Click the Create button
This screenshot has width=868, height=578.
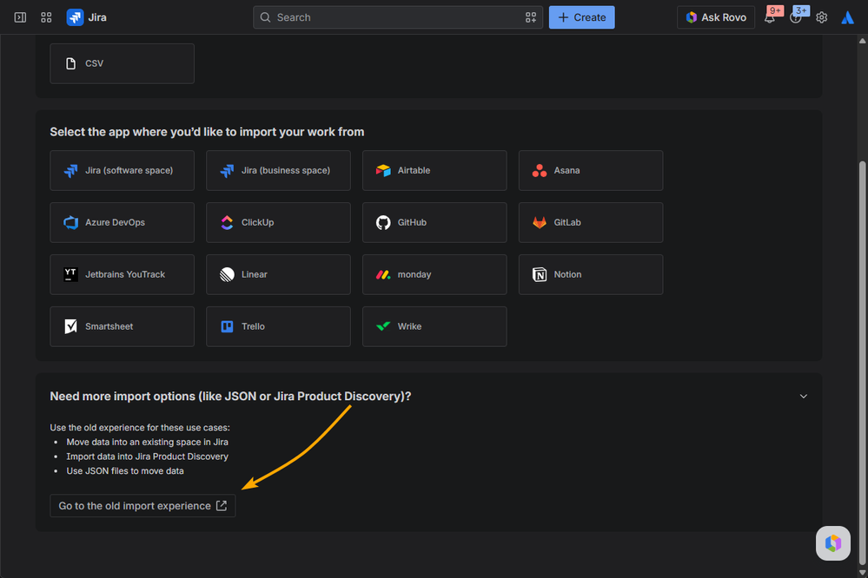click(x=582, y=17)
